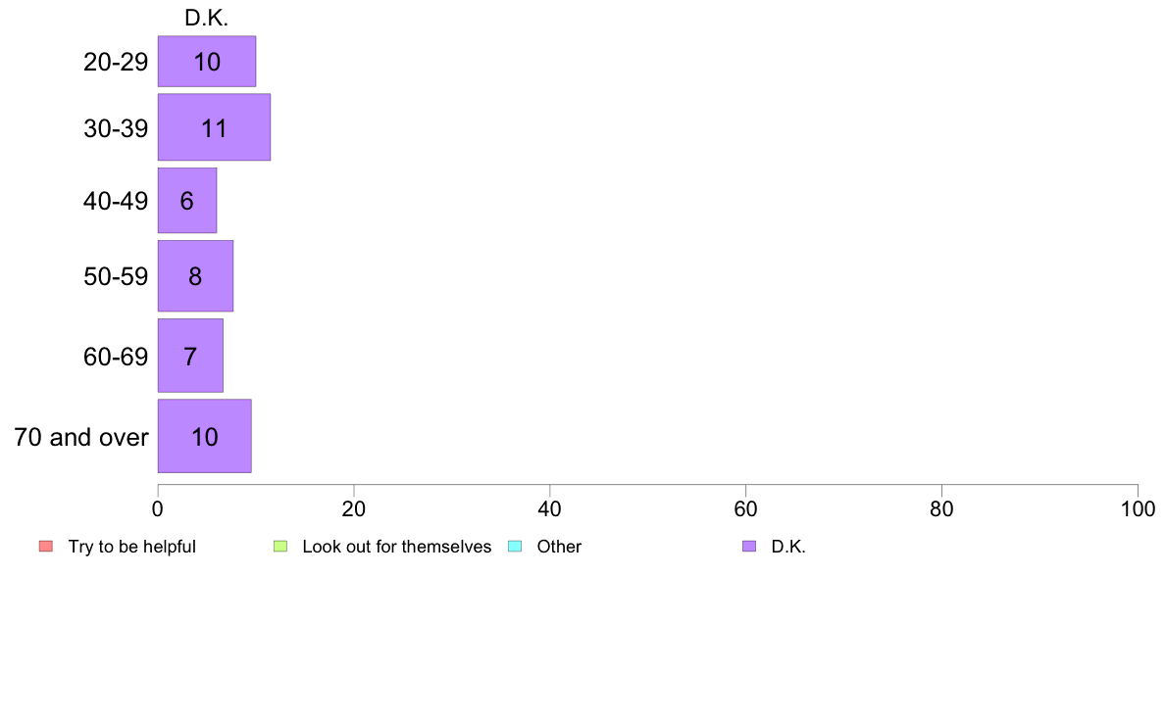This screenshot has height=721, width=1165.
Task: Click the 70 and over axis label
Action: [x=81, y=437]
